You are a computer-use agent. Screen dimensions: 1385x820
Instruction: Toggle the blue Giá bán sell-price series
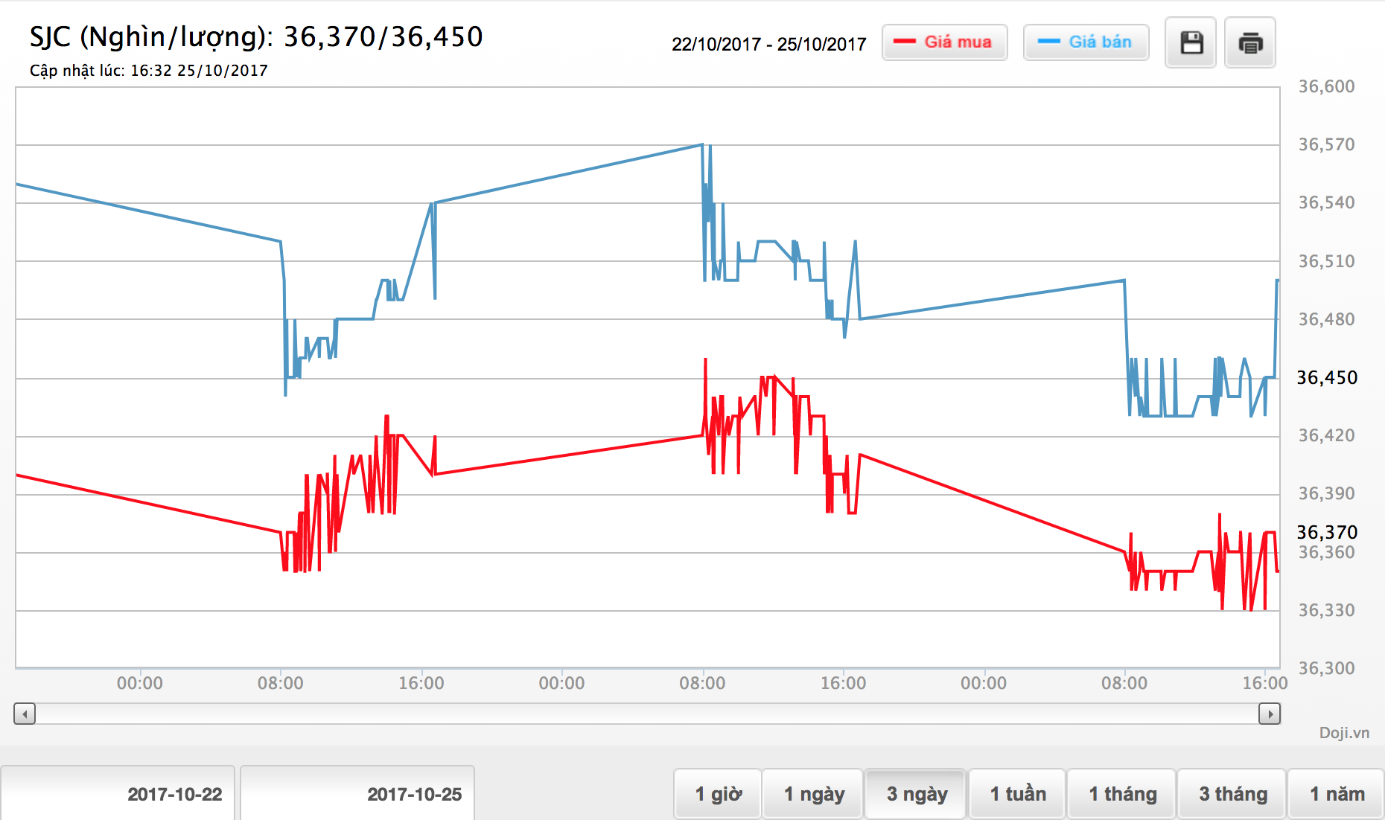[x=1086, y=42]
